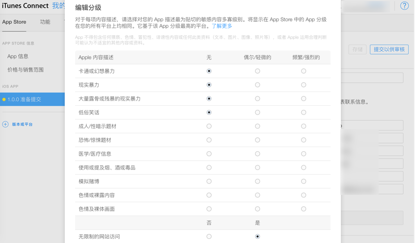Viewport: 415px width, 243px height.
Task: Select 否 for 无限制的网站访问
Action: [x=209, y=237]
